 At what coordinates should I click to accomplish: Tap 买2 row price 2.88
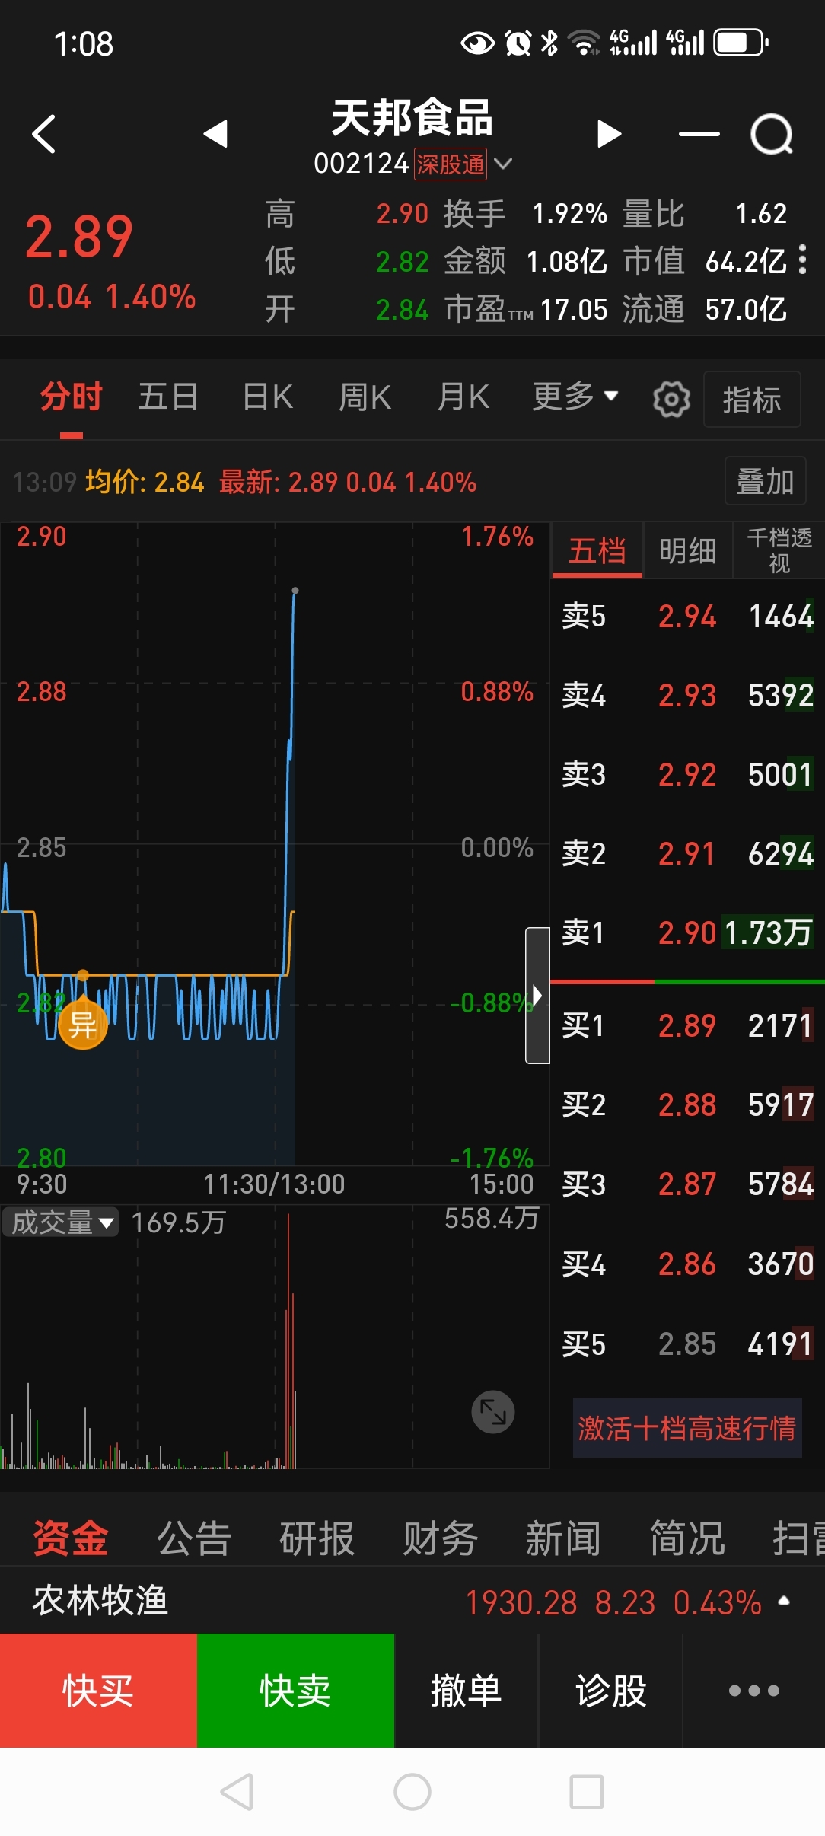(x=687, y=1105)
